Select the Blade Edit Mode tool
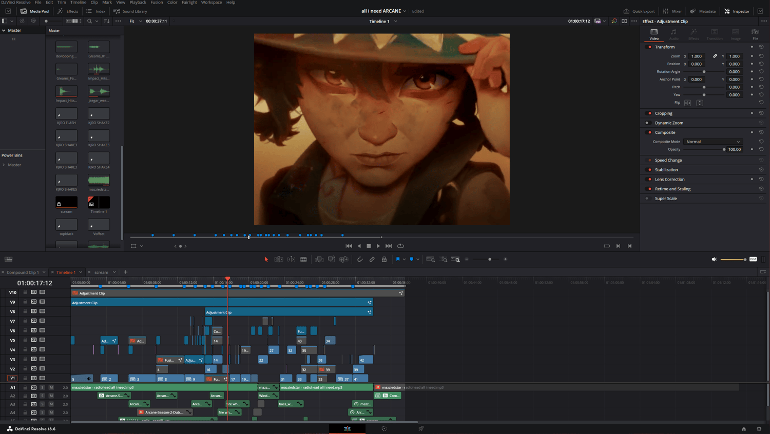The width and height of the screenshot is (770, 434). point(303,259)
